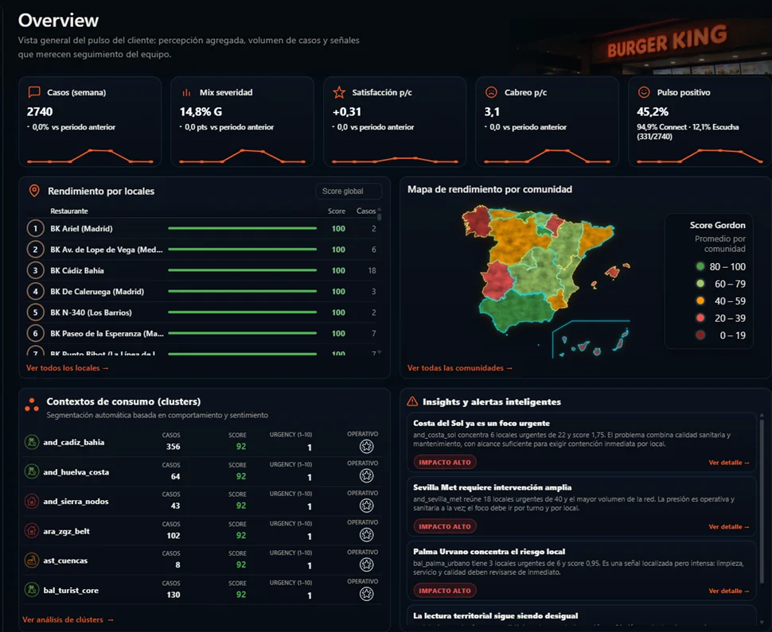
Task: Select the BK Av. de Lope de Vega row
Action: click(202, 250)
